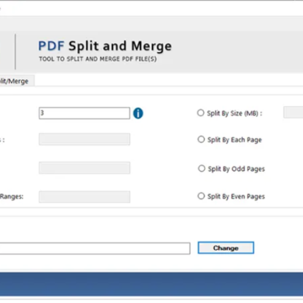Click the PDF Split and Merge title
Screen dimensions: 303x303
click(x=105, y=46)
